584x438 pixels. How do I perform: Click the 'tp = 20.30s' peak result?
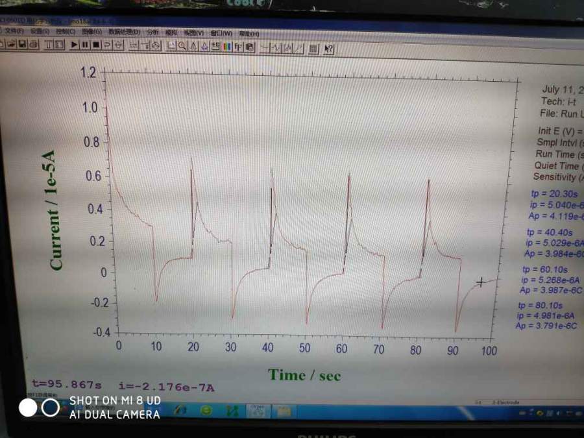[554, 193]
